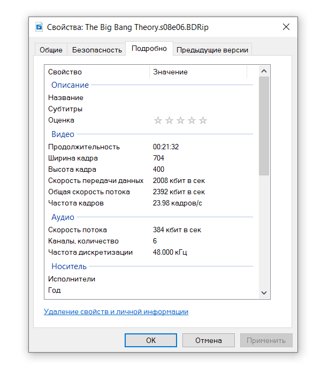Click the Носитель group header
Viewport: 329px width, 374px height.
tap(69, 266)
